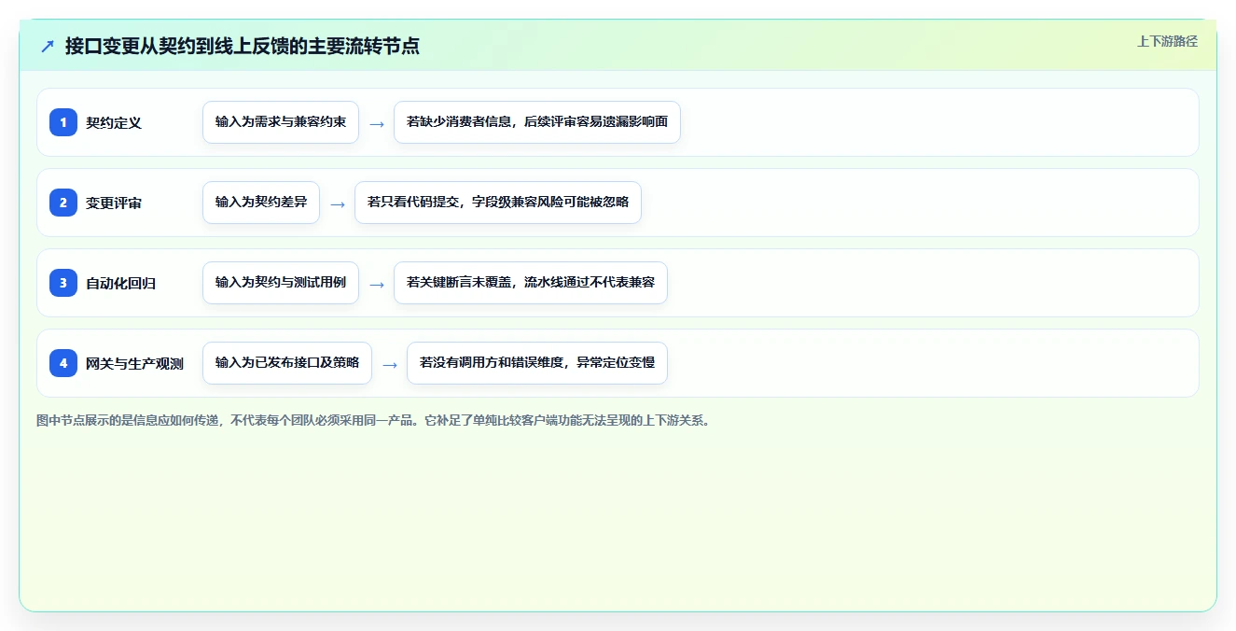1236x631 pixels.
Task: Click the arrow after 输入为契约差异
Action: (338, 203)
